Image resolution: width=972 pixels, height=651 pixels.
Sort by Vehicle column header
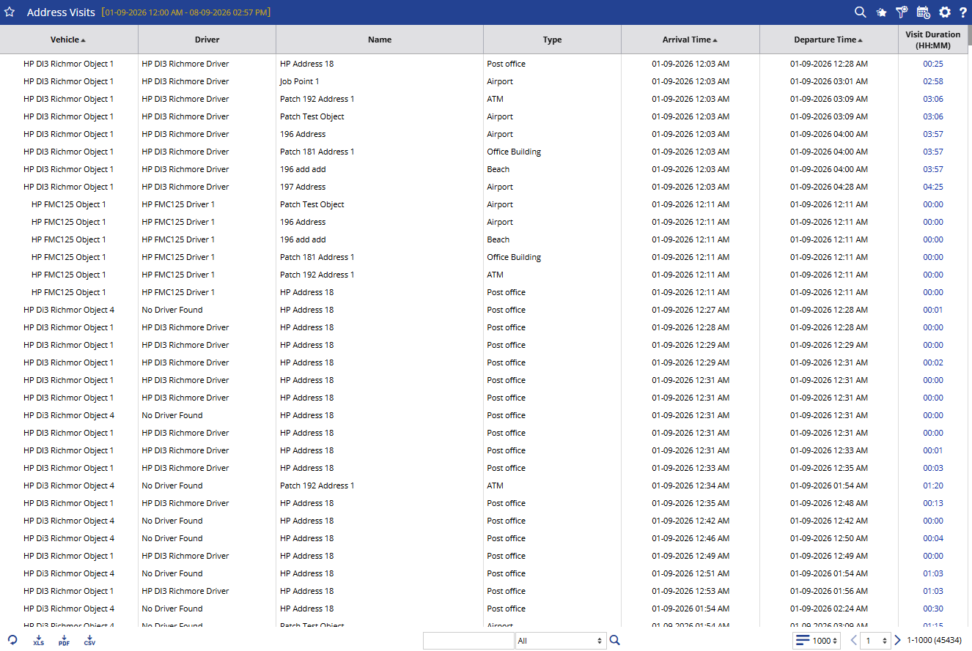click(68, 40)
